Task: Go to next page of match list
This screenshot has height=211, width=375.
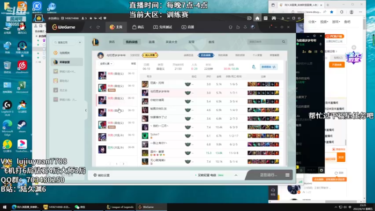Action: pos(123,164)
